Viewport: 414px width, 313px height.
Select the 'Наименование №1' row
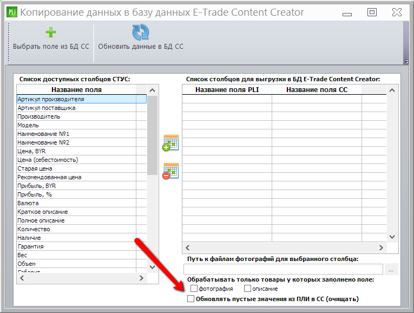[82, 134]
